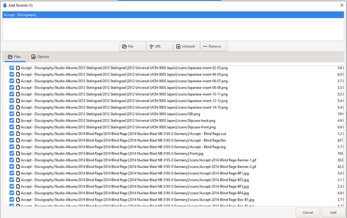Screen dimensions: 347x218
Task: Switch to the Options tab
Action: [x=40, y=57]
